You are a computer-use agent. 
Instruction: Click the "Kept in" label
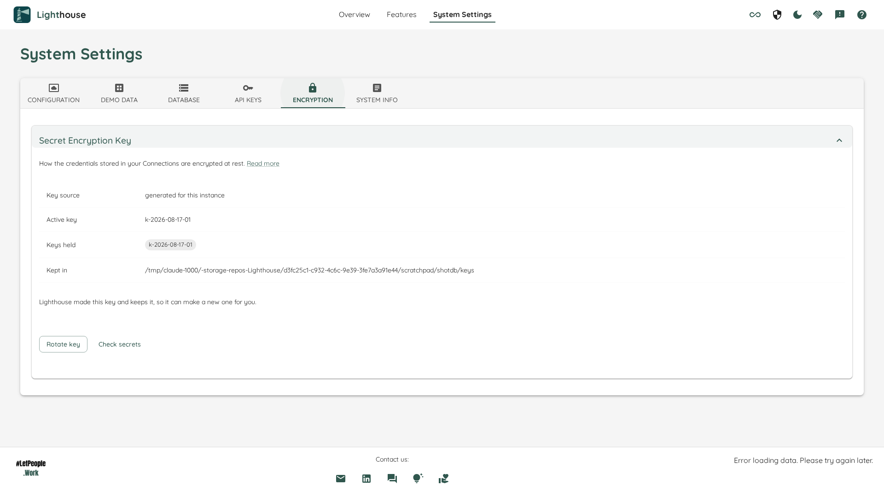point(57,270)
